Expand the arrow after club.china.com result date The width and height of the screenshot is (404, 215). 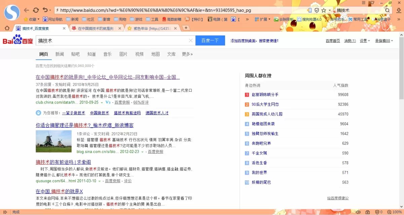click(x=102, y=102)
